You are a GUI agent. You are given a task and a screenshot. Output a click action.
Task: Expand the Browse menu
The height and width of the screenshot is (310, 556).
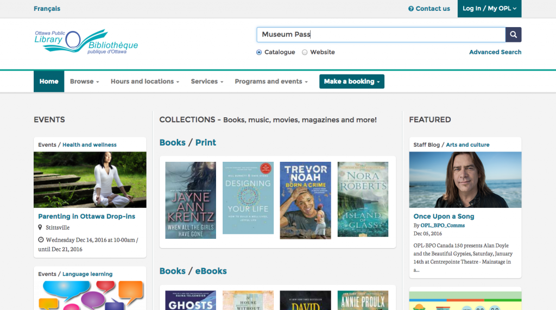coord(84,81)
